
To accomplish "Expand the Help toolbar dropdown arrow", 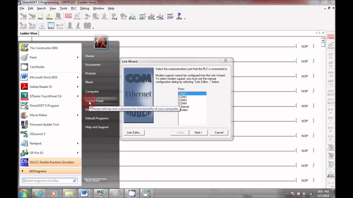I will (185, 19).
